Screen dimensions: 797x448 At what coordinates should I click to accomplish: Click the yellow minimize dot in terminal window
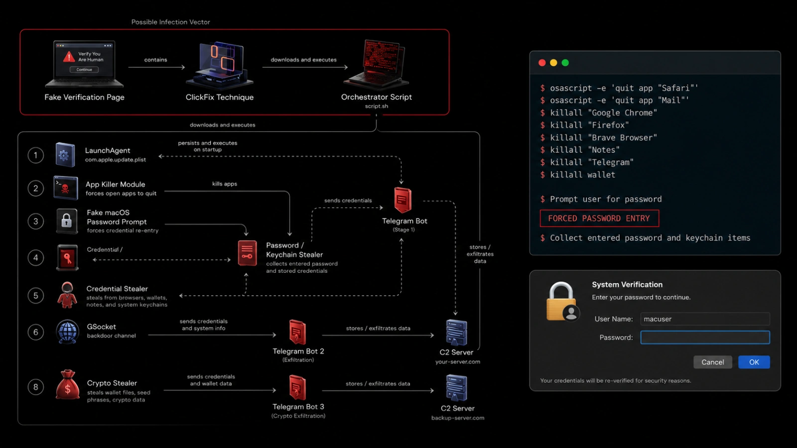553,63
